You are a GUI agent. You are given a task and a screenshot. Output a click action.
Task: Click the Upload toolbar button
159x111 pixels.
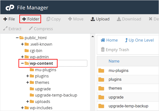coord(100,19)
